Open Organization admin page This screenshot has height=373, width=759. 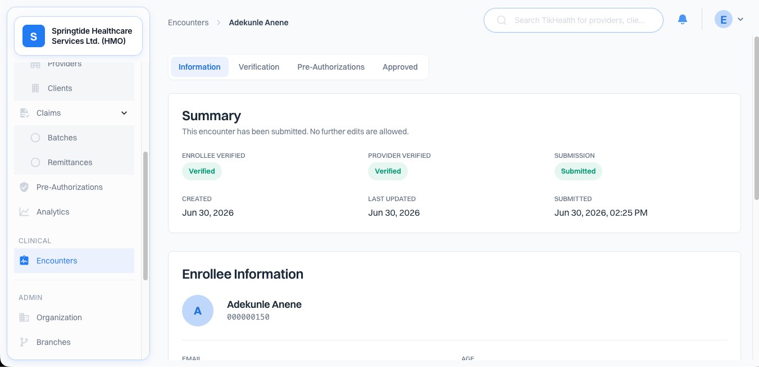tap(74, 317)
